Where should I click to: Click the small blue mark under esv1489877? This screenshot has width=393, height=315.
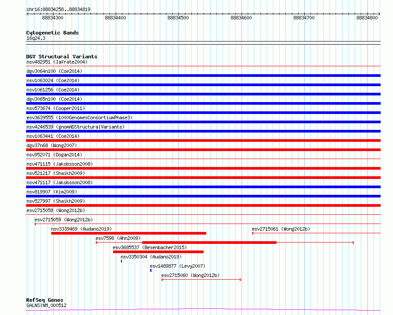tap(151, 270)
